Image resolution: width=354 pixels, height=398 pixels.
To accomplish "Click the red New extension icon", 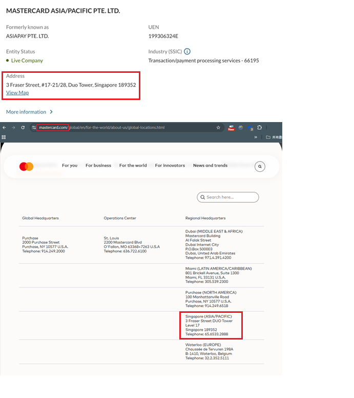I will (231, 128).
